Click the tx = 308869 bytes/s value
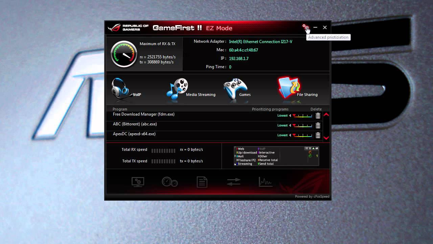 (157, 62)
